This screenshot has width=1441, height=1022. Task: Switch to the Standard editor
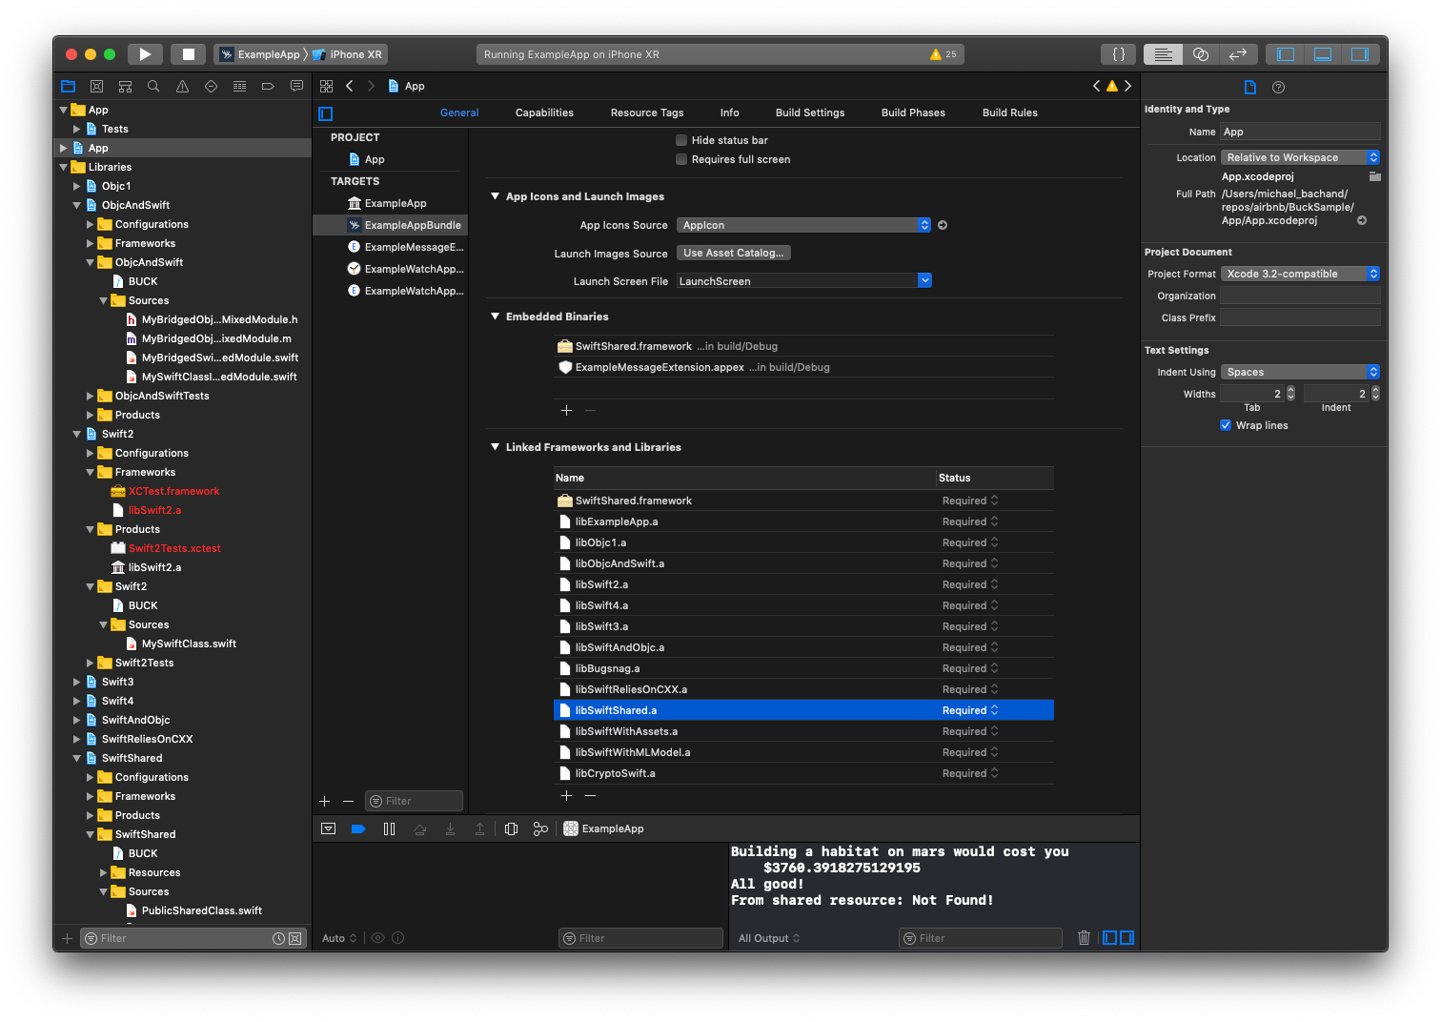tap(1163, 54)
